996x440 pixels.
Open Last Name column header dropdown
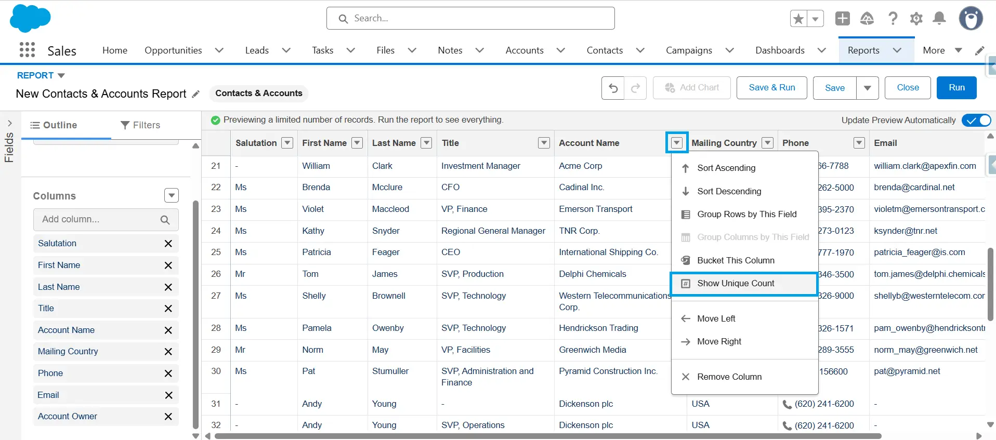coord(426,143)
